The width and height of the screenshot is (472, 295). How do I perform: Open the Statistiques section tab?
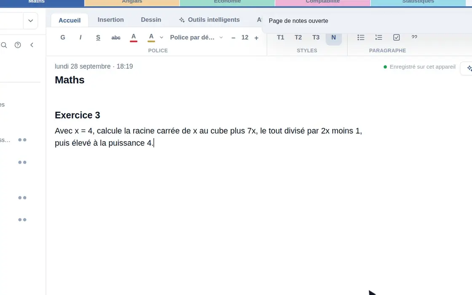pyautogui.click(x=418, y=3)
